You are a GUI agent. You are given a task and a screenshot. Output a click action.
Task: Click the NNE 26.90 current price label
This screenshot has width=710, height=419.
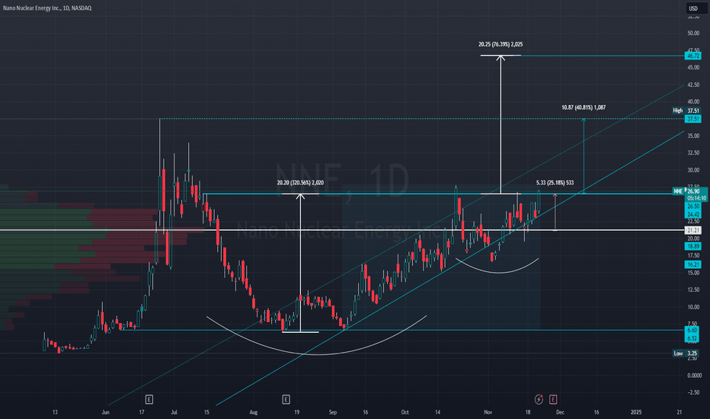(689, 191)
